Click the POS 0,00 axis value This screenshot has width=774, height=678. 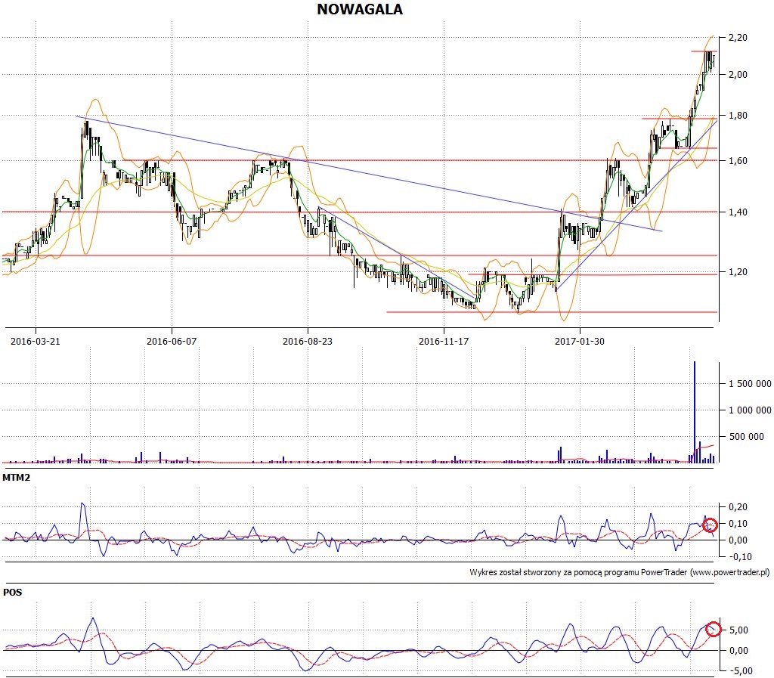pyautogui.click(x=738, y=650)
